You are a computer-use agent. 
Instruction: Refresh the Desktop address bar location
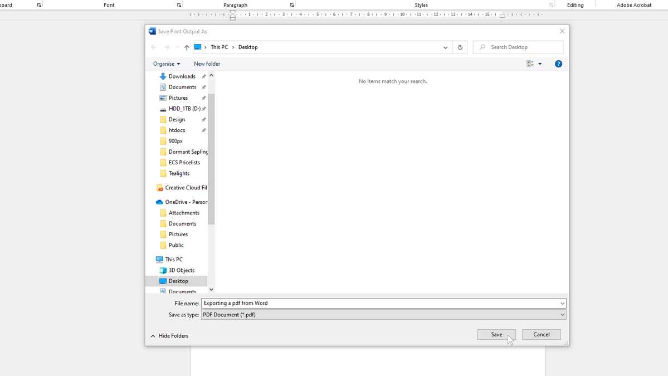point(460,47)
